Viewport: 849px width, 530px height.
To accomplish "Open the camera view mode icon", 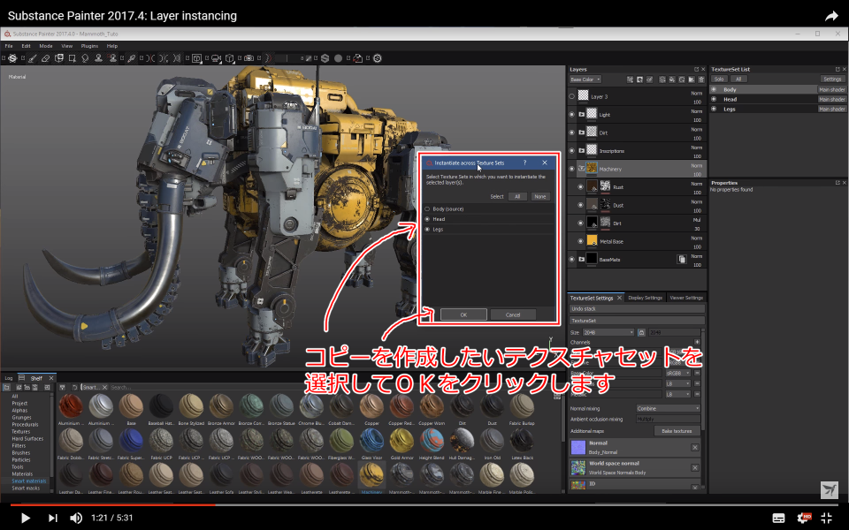I will click(x=216, y=58).
